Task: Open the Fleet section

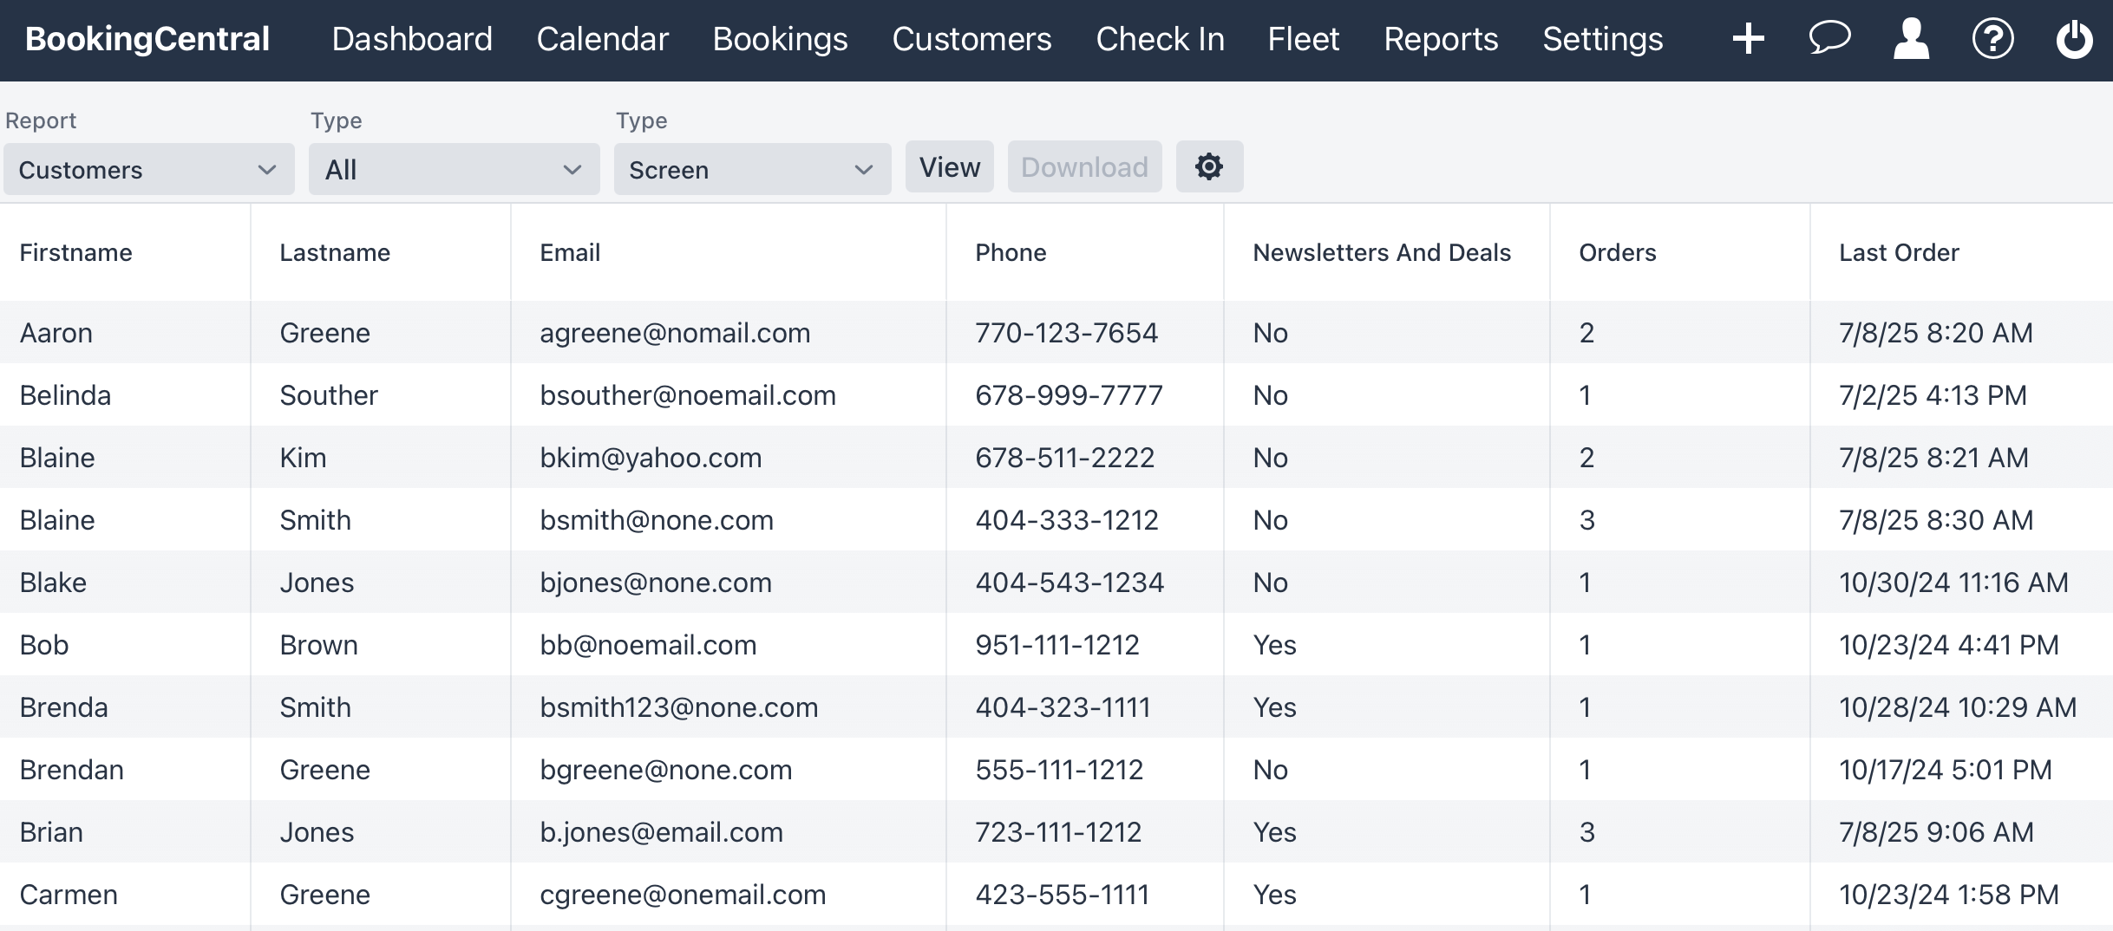Action: 1303,39
